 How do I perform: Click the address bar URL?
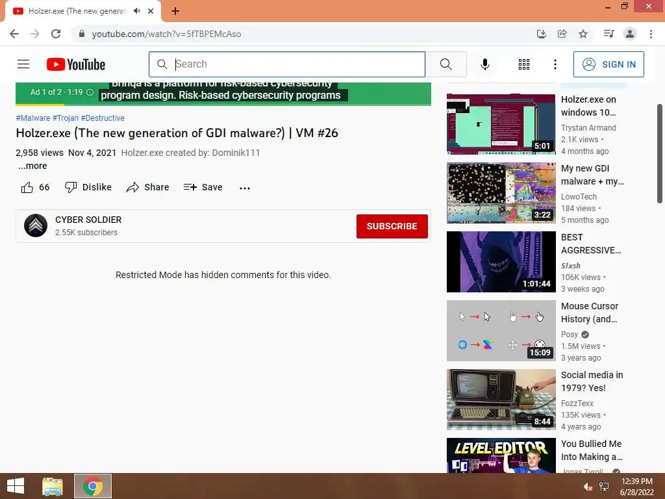pyautogui.click(x=166, y=34)
